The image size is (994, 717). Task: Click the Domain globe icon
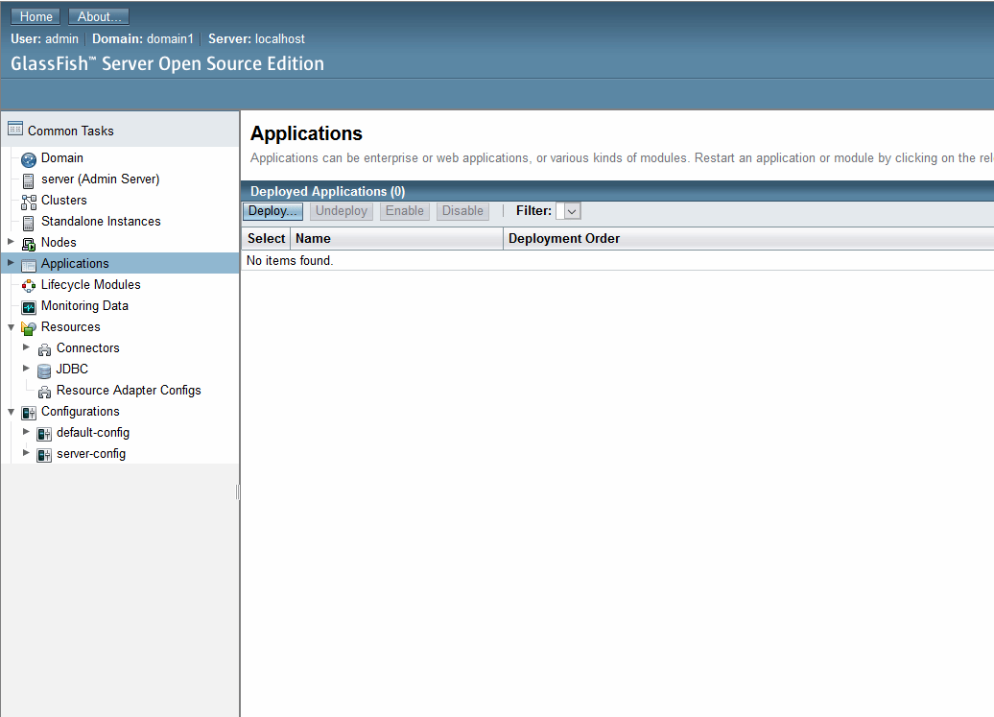click(29, 157)
